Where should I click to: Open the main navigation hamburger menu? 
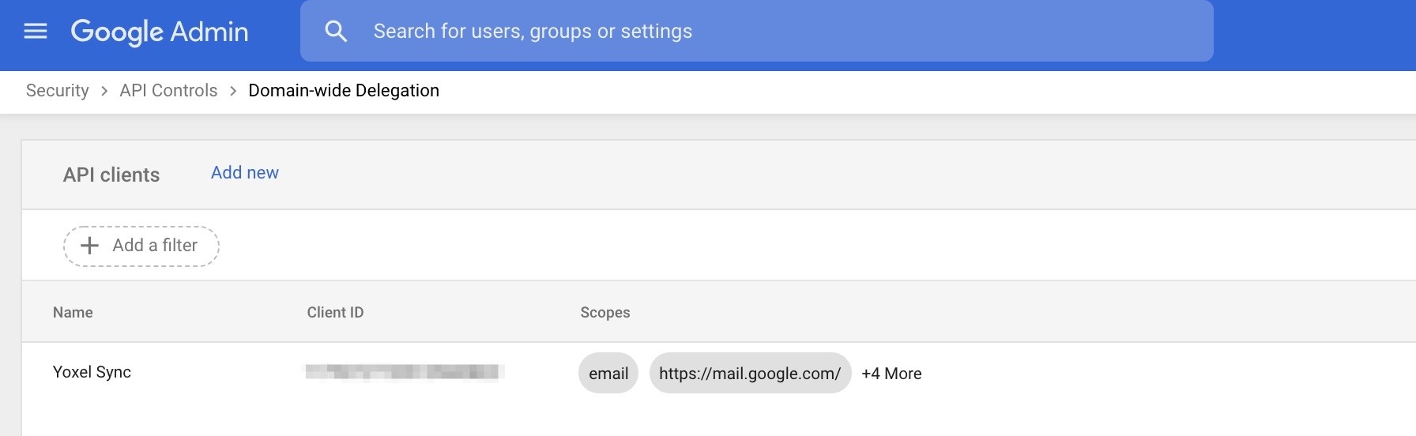36,32
